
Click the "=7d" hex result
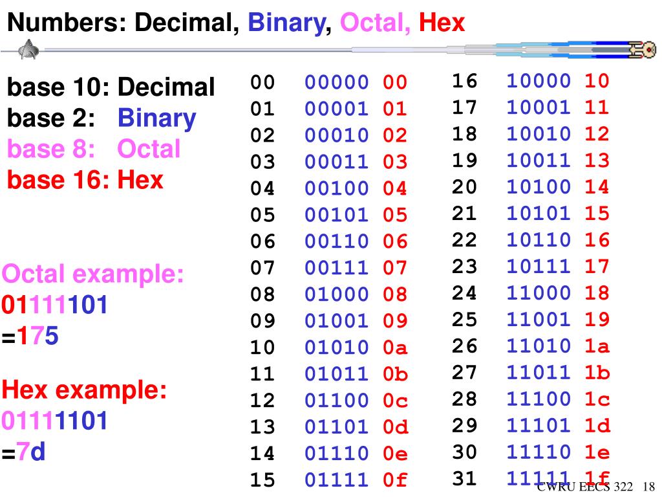pyautogui.click(x=23, y=452)
